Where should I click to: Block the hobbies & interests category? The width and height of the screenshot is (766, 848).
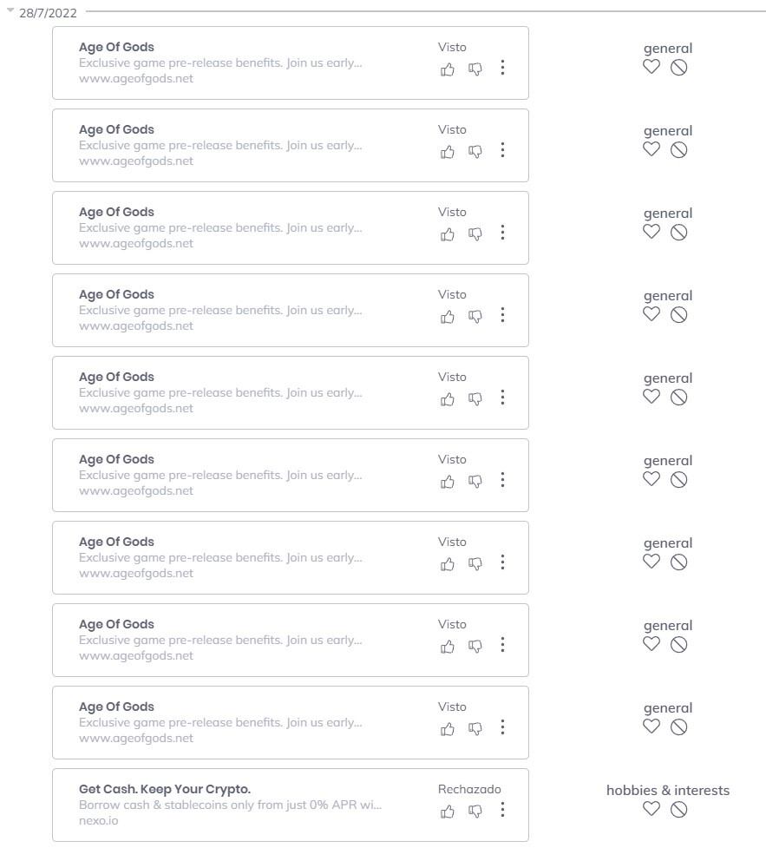tap(679, 809)
